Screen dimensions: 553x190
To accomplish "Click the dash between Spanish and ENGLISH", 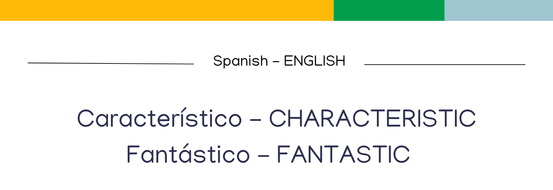I will pos(276,62).
